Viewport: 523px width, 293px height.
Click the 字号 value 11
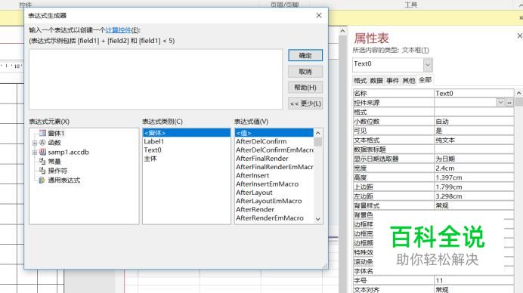[x=474, y=280]
